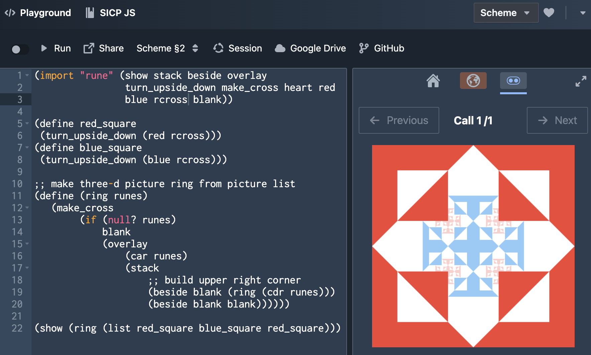This screenshot has height=355, width=591.
Task: Click the heart icon in the header
Action: [549, 13]
